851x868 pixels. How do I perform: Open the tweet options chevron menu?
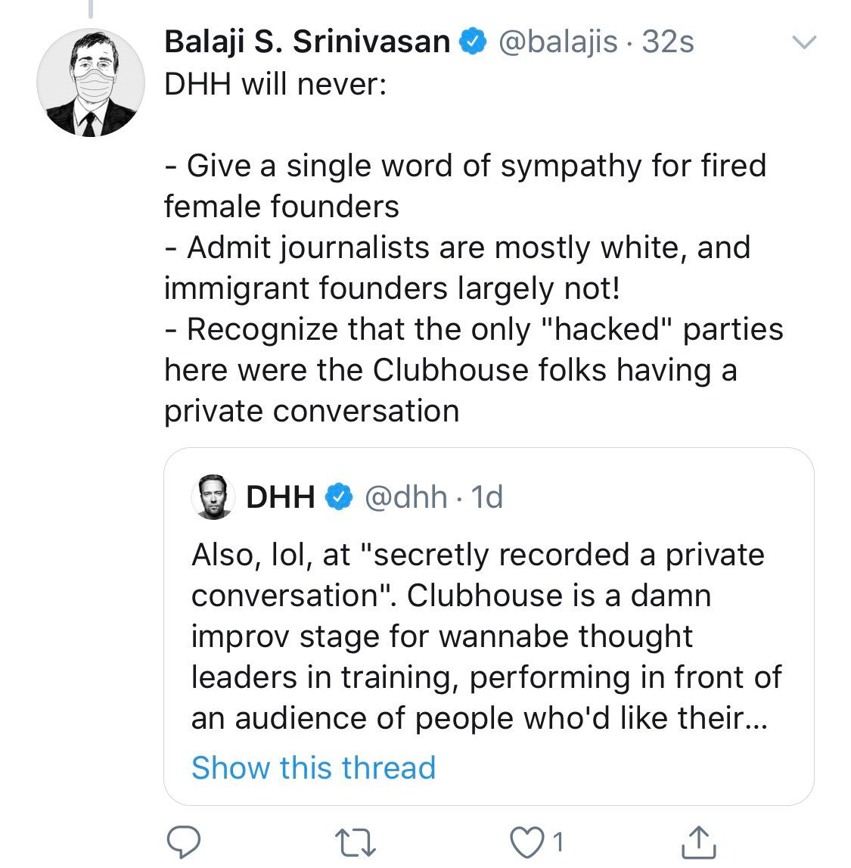(x=804, y=42)
